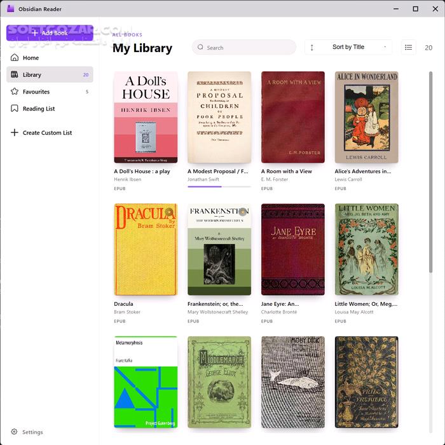Click the 'My Library' heading
Screen dimensions: 445x445
142,48
